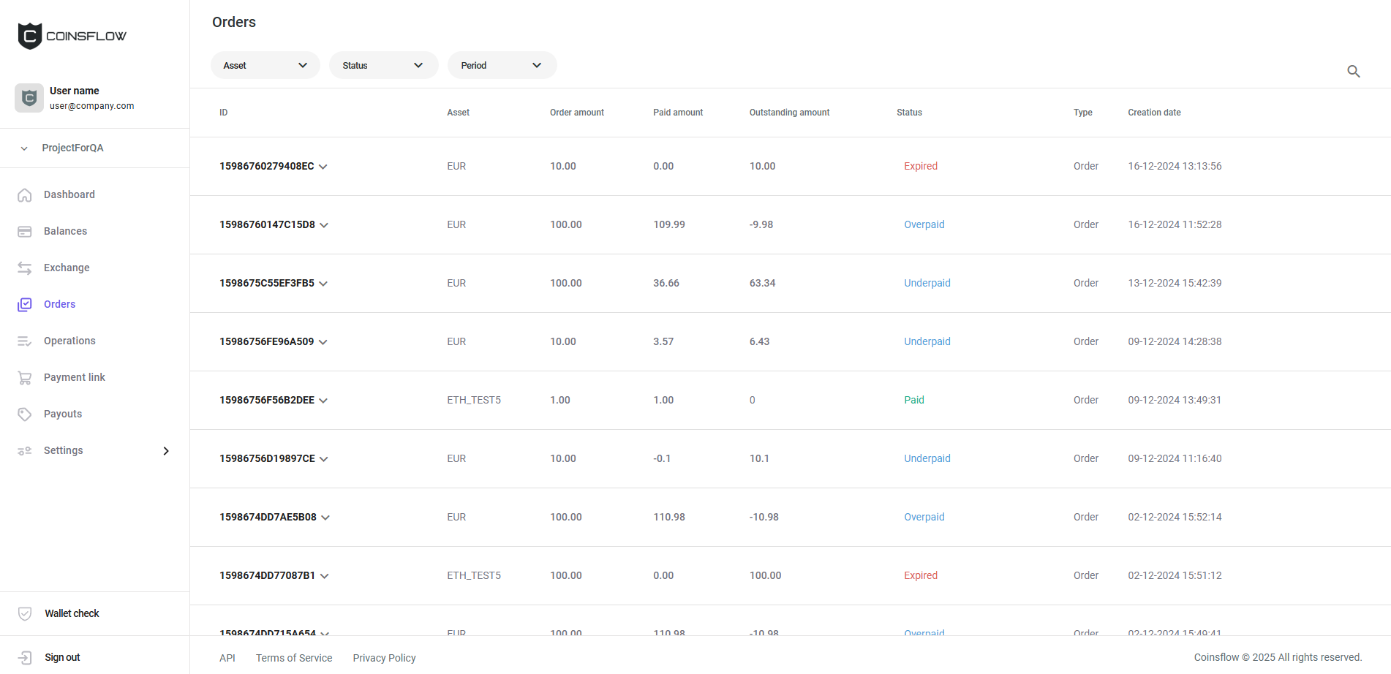Go to the Operations menu item

(69, 341)
